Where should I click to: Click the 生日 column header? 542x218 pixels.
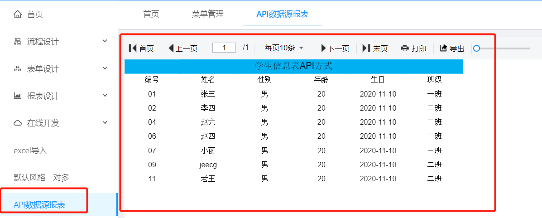coord(378,80)
